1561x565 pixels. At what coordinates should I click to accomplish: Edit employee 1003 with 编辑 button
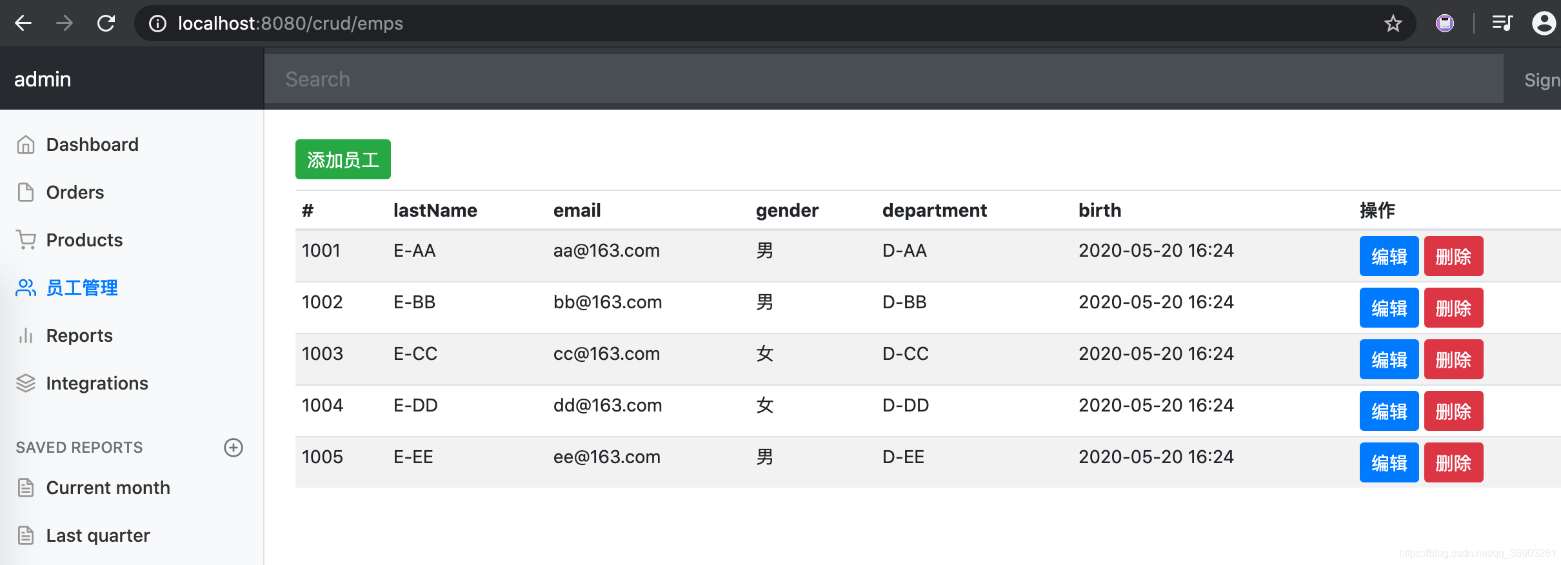click(1389, 359)
